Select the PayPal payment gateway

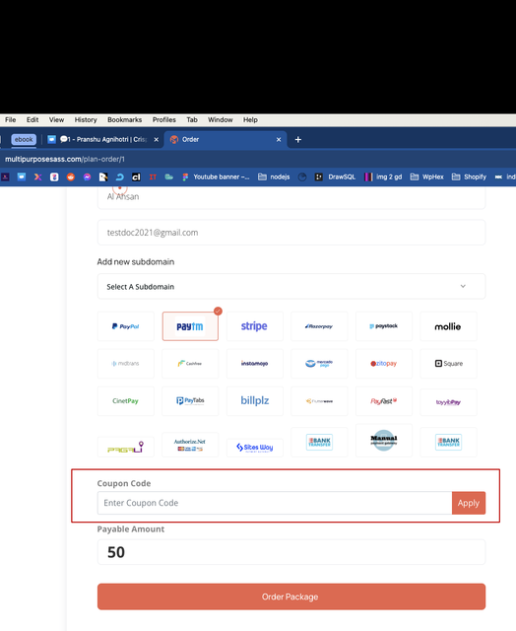click(126, 326)
